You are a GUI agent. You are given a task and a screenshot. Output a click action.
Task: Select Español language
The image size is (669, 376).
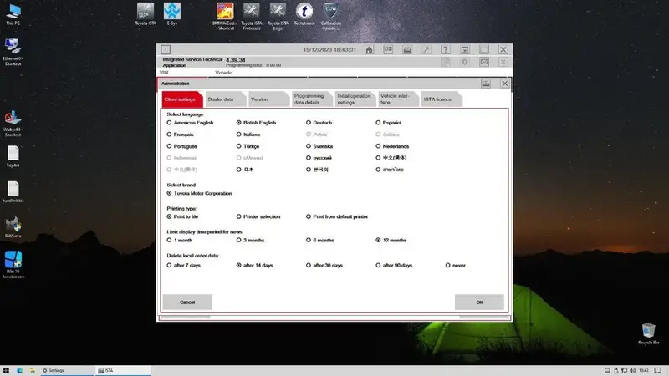[x=378, y=123]
